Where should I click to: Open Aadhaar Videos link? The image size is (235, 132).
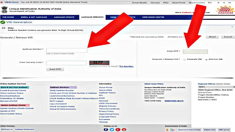(107, 93)
